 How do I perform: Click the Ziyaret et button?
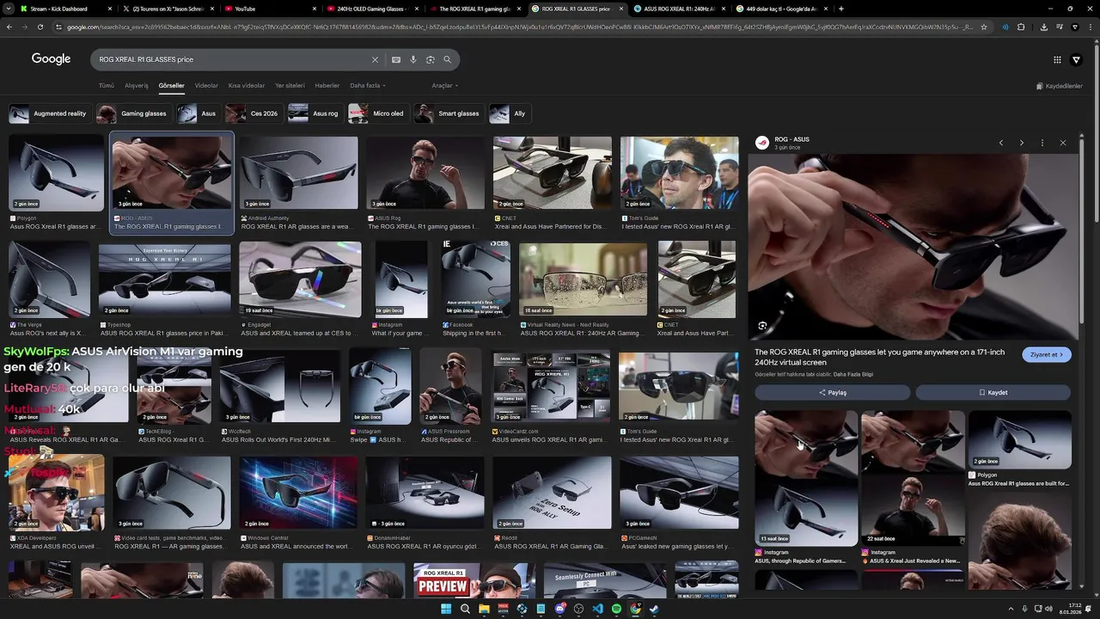point(1047,354)
